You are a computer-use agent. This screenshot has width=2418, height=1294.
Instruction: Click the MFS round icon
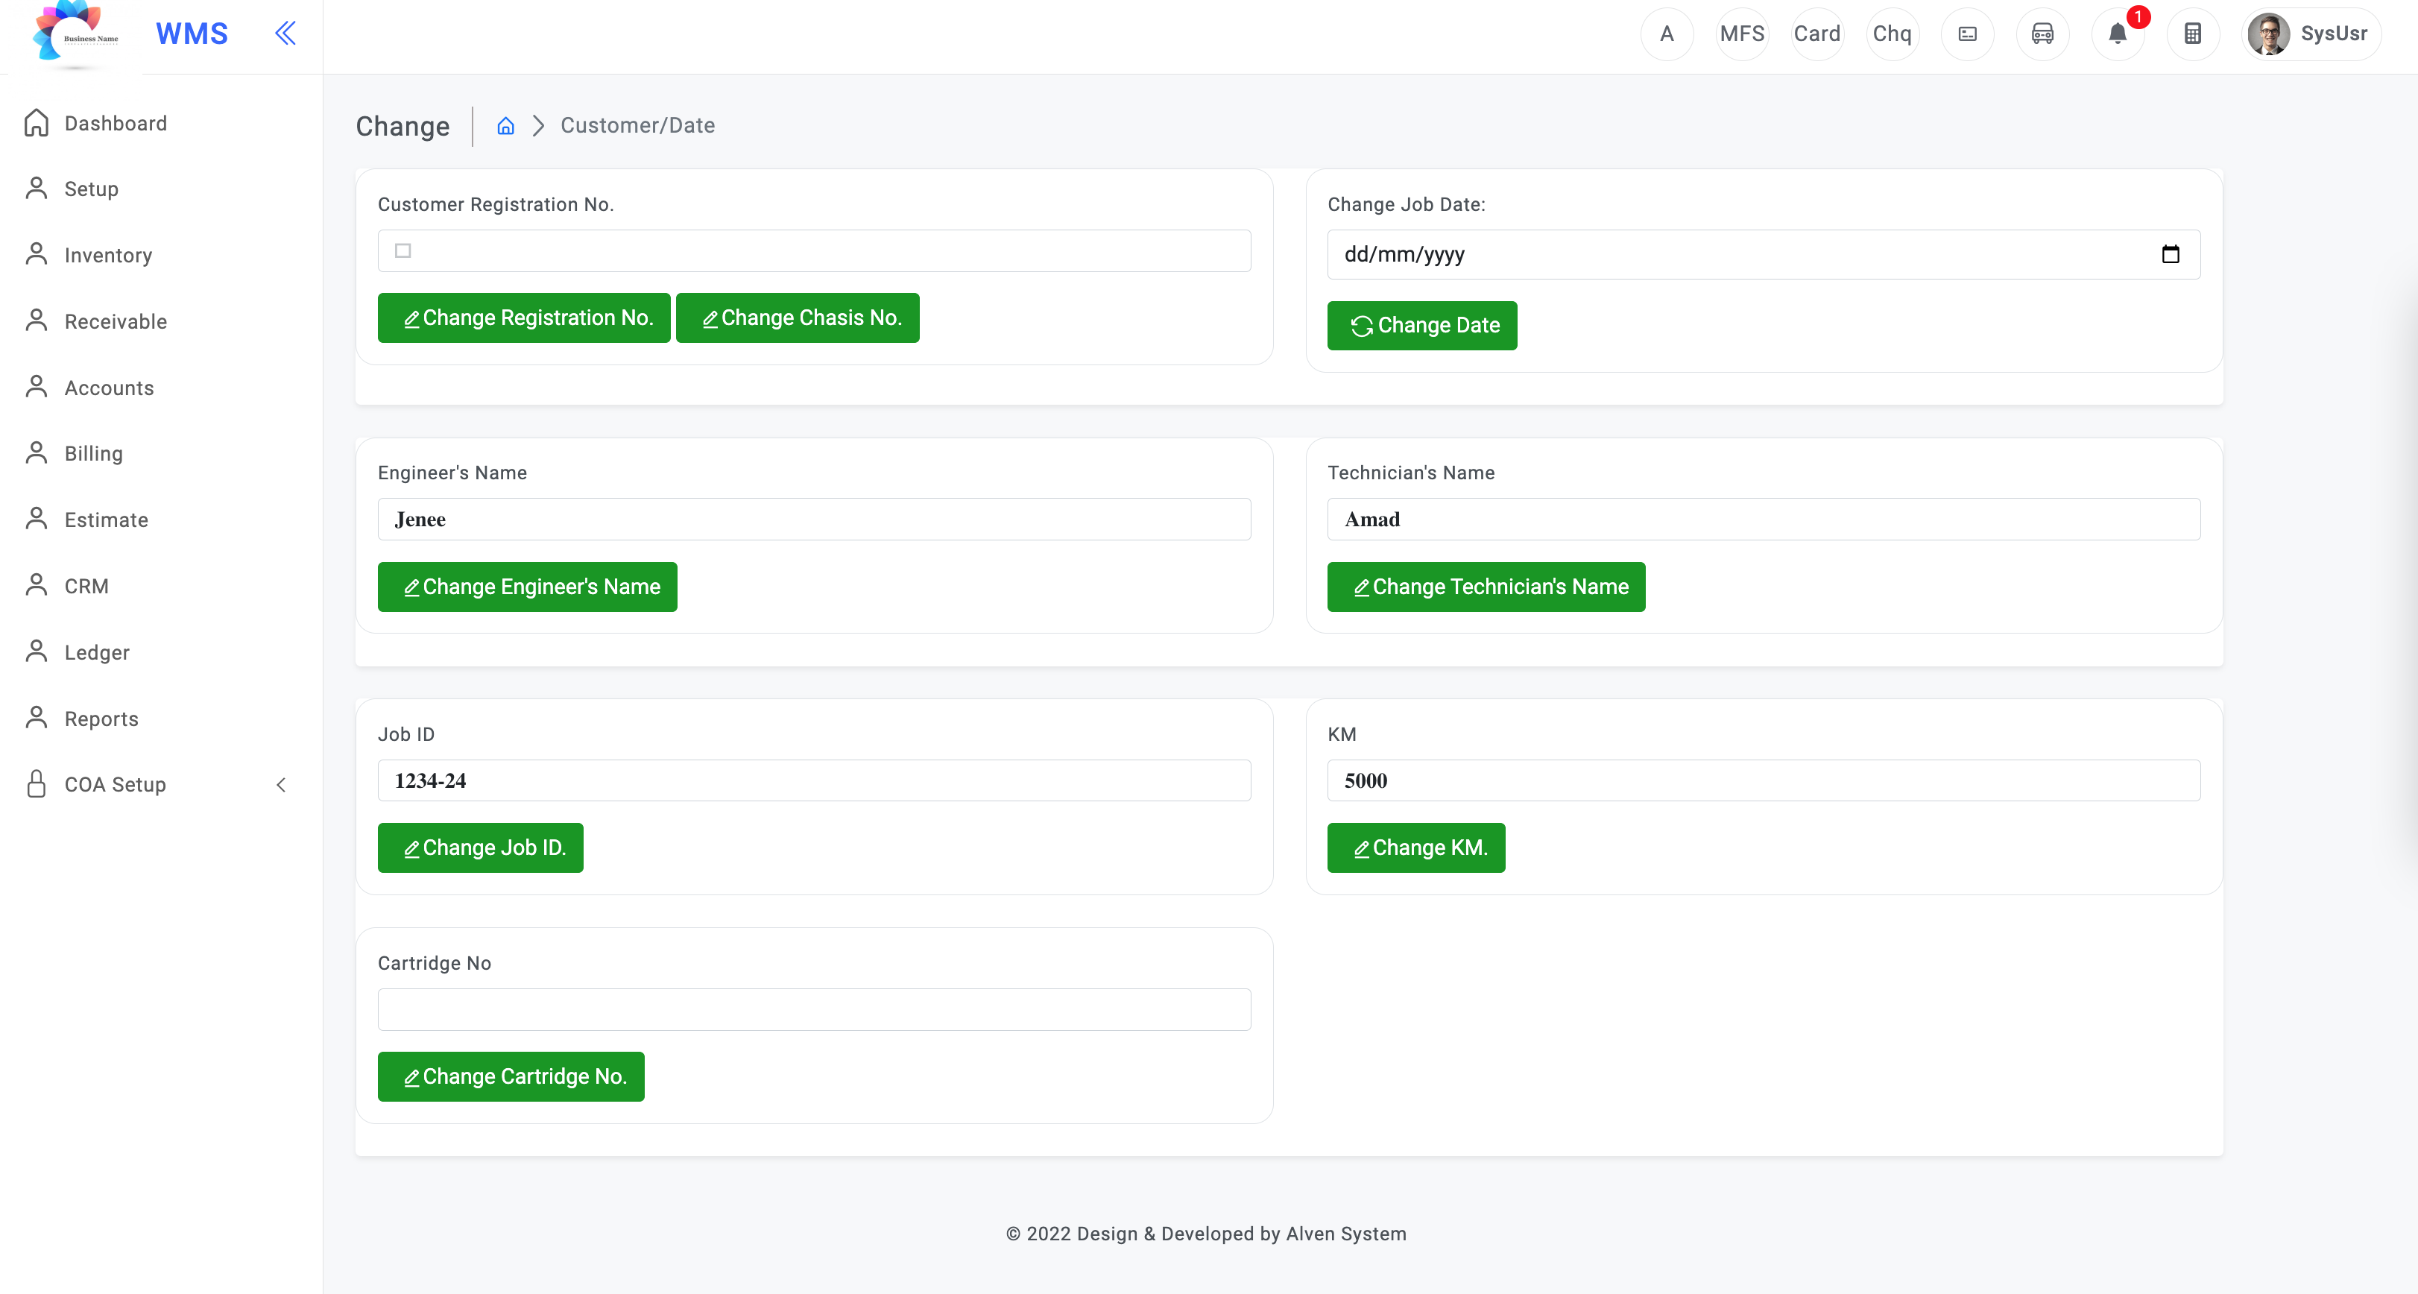pyautogui.click(x=1742, y=34)
